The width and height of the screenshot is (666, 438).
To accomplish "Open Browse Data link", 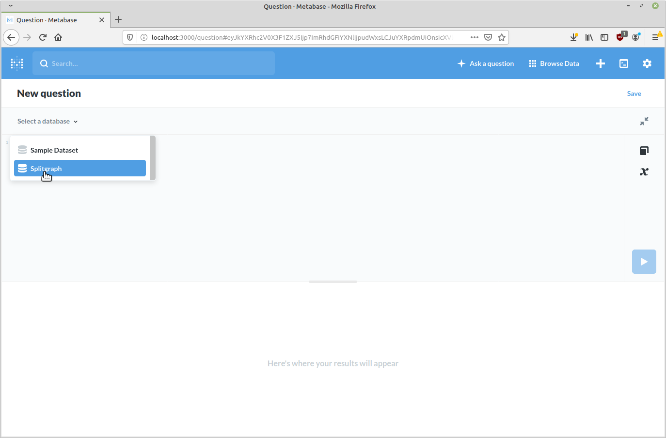I will (554, 63).
